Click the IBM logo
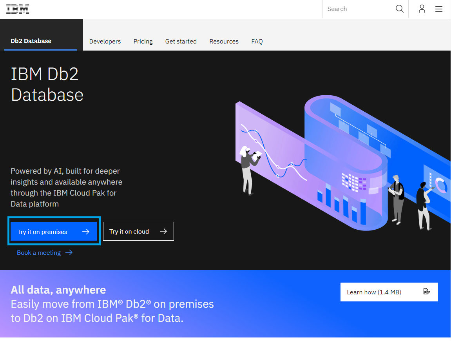The width and height of the screenshot is (451, 341). click(x=17, y=9)
